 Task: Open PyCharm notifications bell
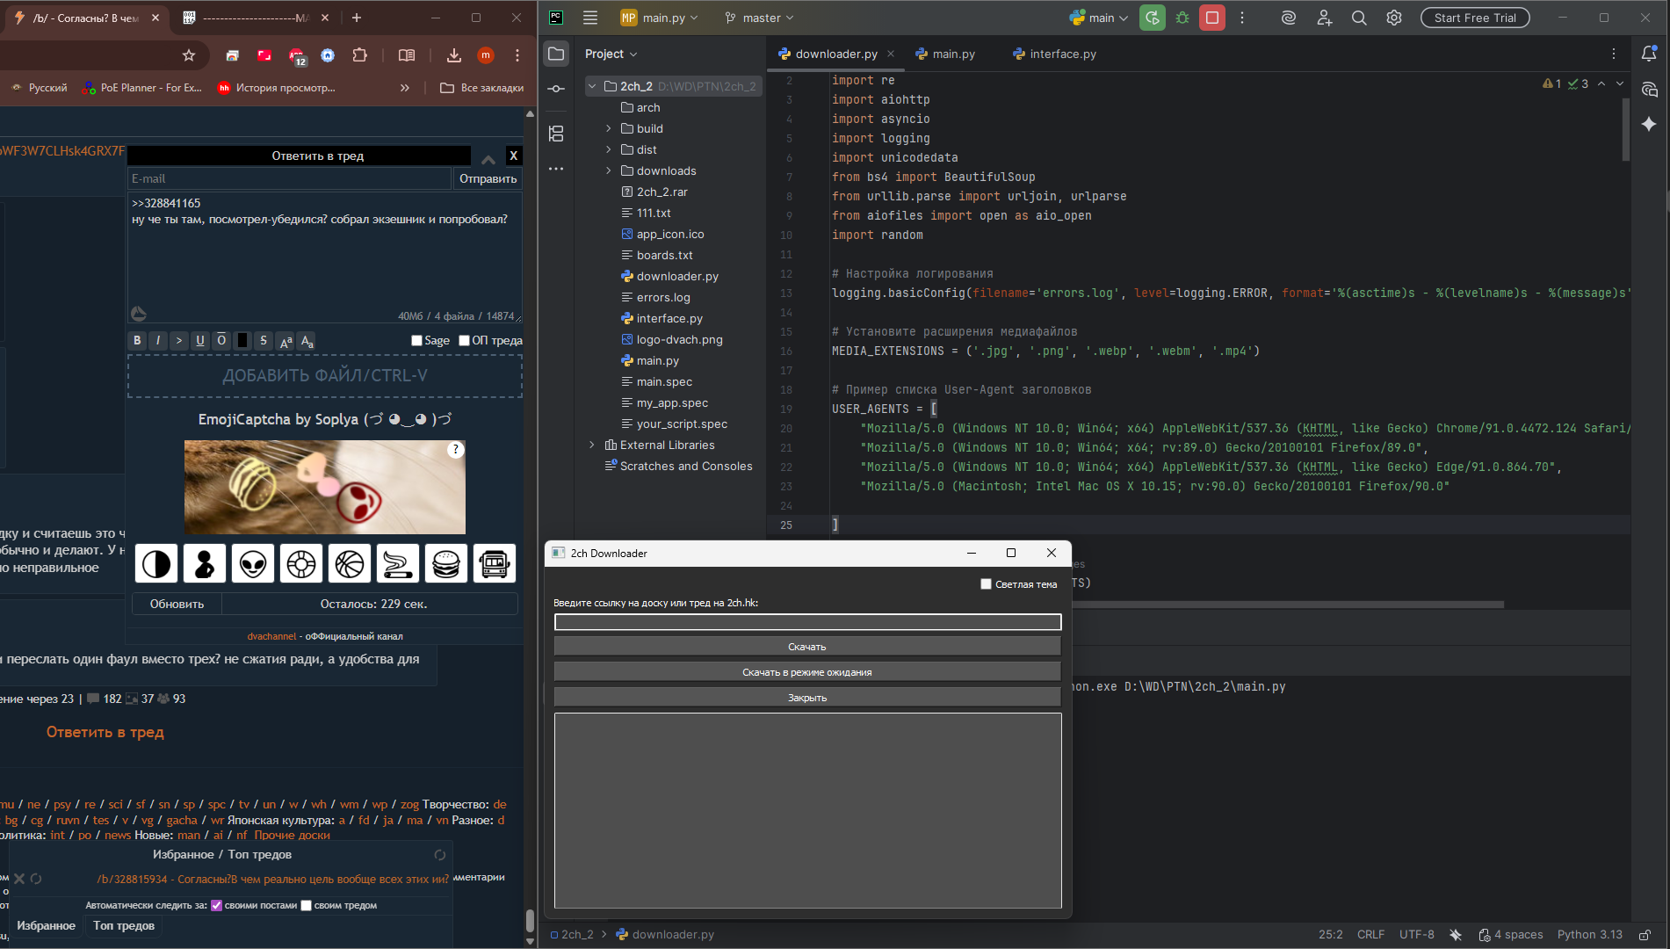1649,54
